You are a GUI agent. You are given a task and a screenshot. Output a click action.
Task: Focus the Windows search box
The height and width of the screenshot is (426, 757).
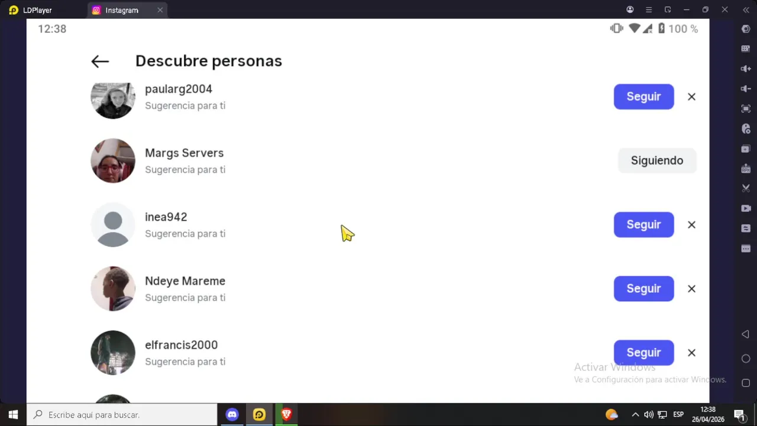click(122, 415)
